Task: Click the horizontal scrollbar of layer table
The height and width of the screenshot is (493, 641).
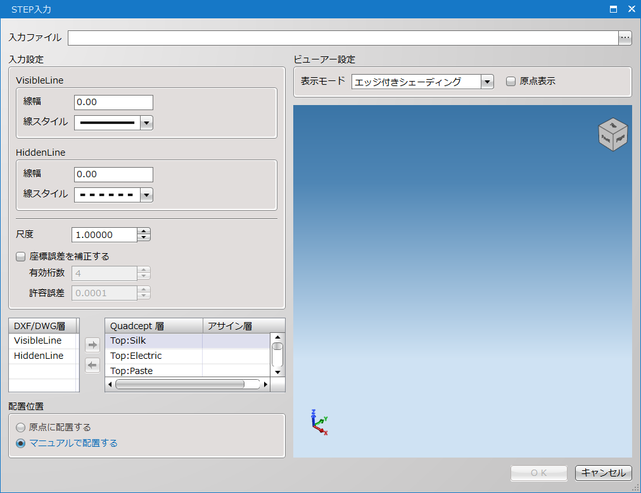Action: [180, 384]
